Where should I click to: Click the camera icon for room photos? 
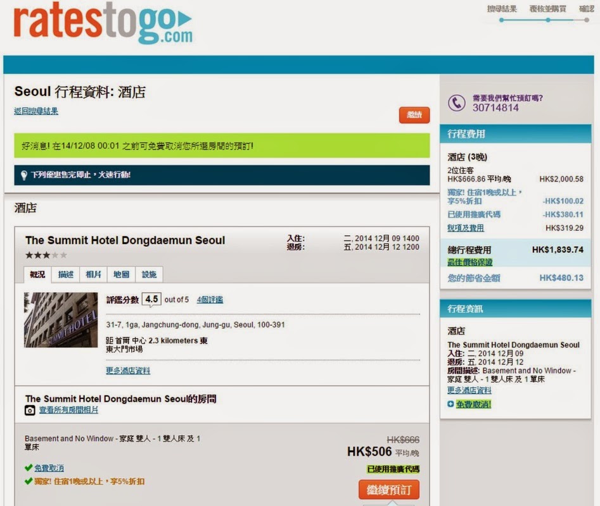pos(30,410)
